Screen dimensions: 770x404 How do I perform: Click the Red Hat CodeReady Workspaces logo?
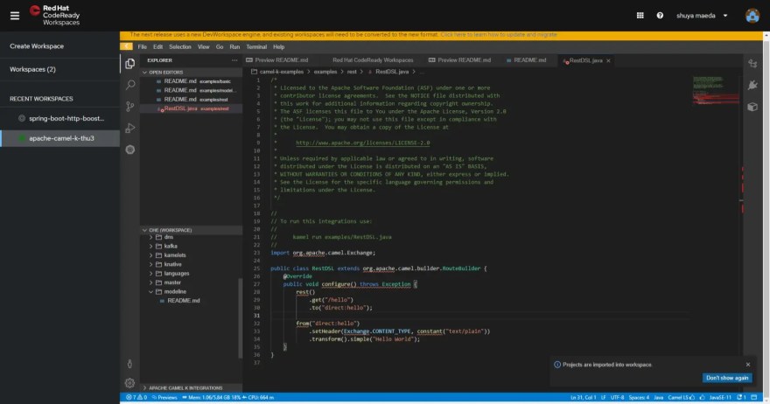54,15
